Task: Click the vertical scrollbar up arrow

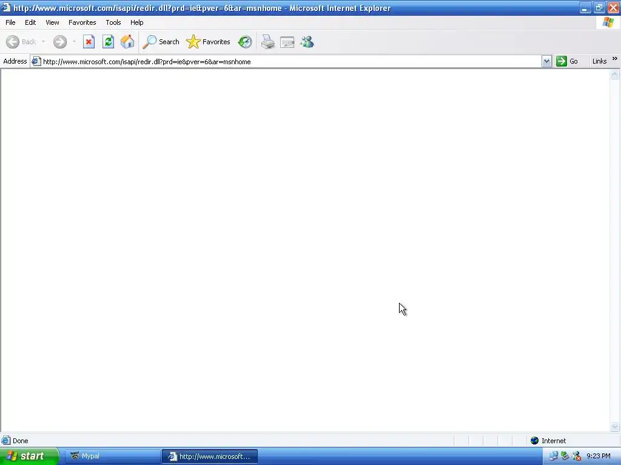Action: (615, 74)
